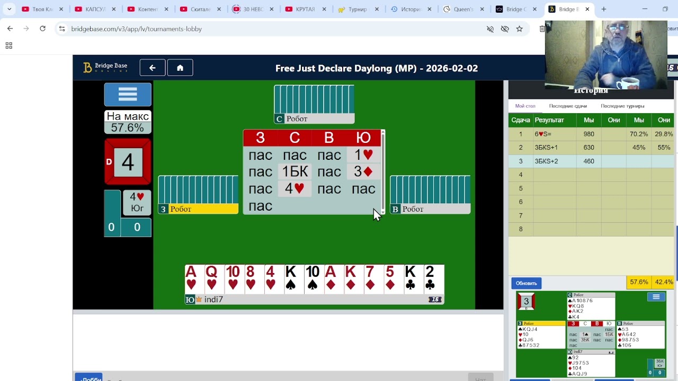Play the 2 of clubs card

pyautogui.click(x=433, y=279)
